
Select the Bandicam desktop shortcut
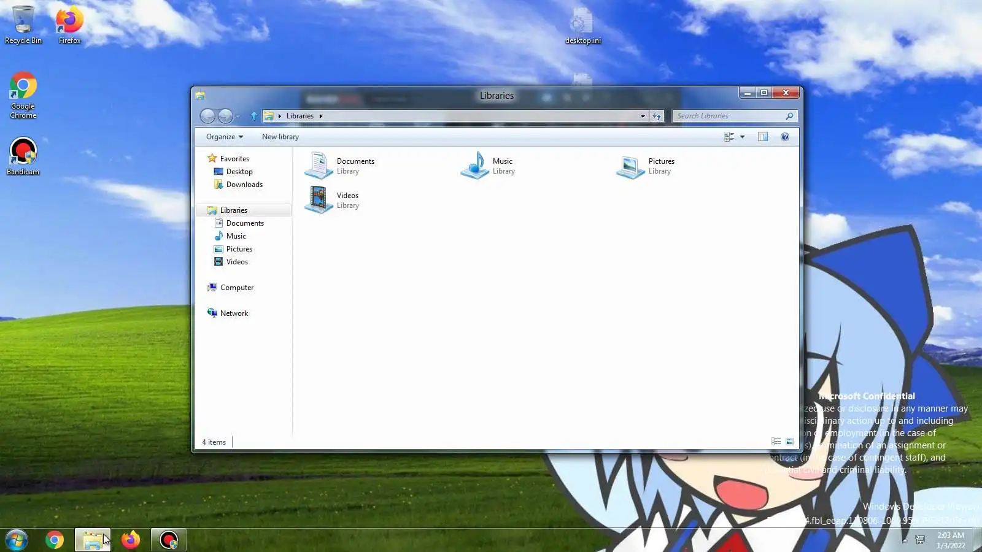(x=23, y=156)
